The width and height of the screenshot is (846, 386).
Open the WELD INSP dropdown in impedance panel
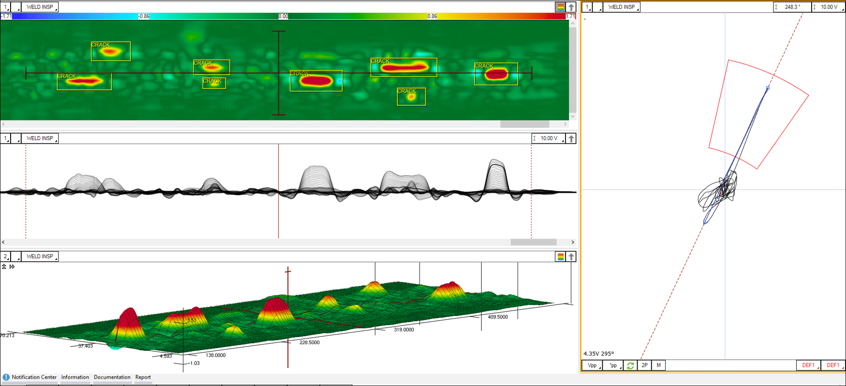(622, 7)
